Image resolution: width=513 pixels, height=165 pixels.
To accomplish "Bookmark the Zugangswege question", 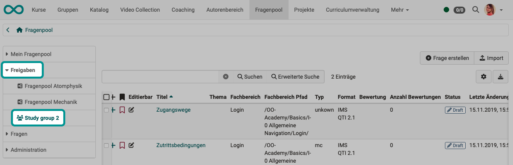I will pos(122,110).
